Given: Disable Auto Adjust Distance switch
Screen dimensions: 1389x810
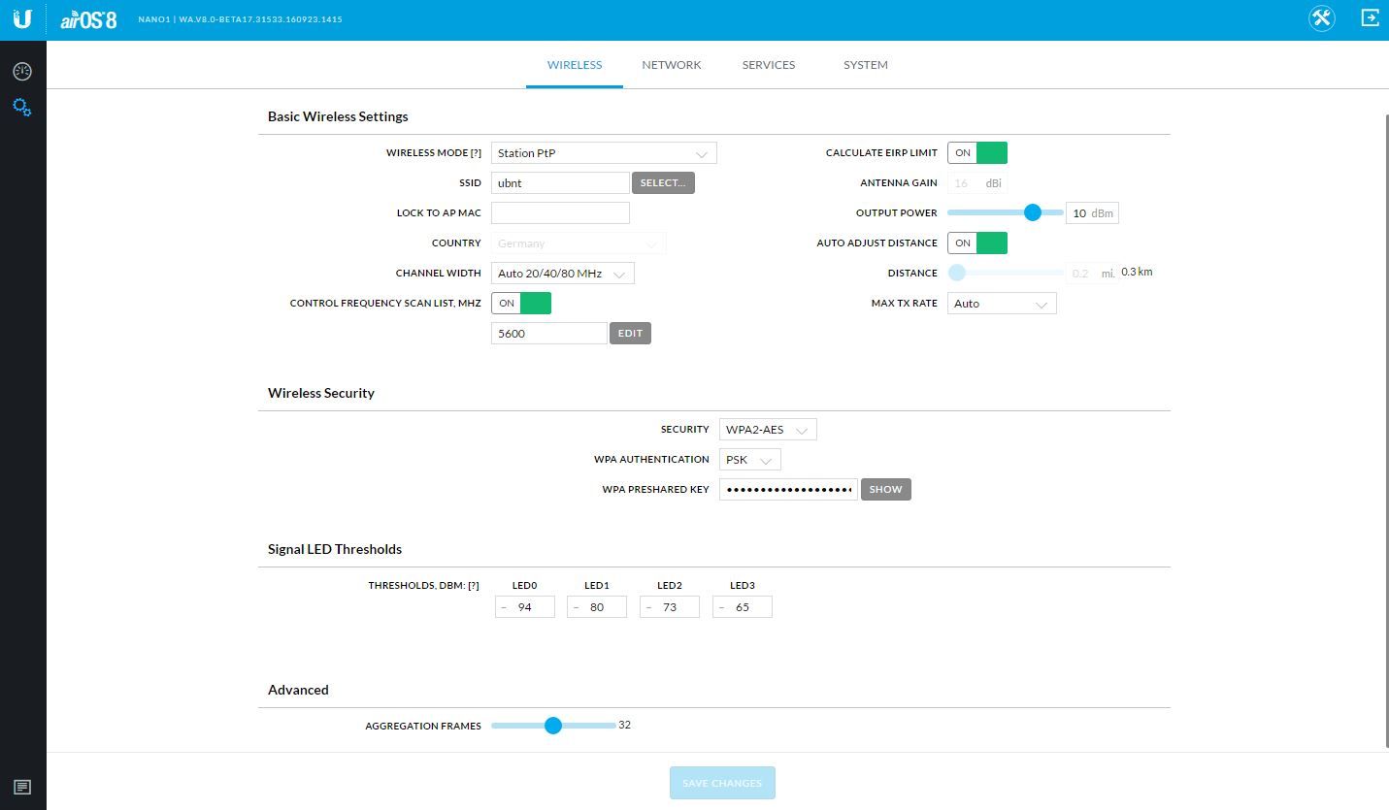Looking at the screenshot, I should [976, 243].
